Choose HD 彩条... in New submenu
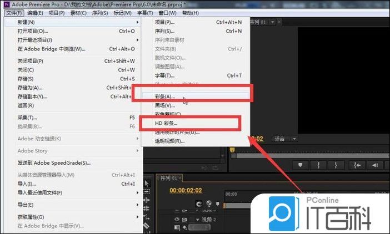 click(x=196, y=123)
